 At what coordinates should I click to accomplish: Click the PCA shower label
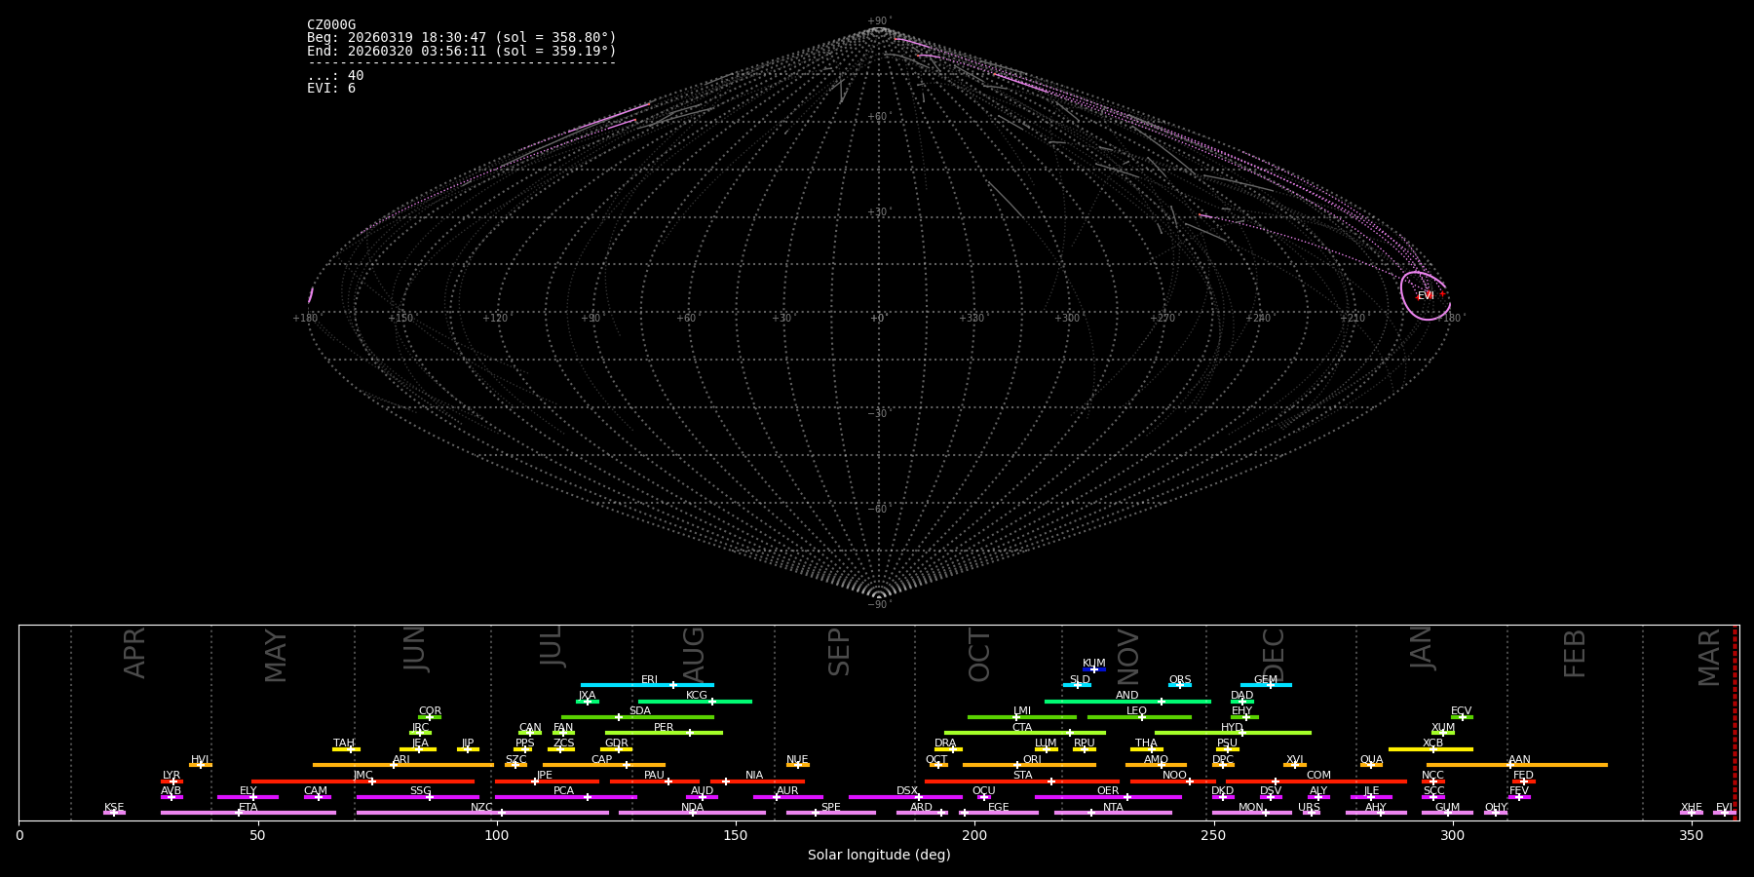coord(563,791)
